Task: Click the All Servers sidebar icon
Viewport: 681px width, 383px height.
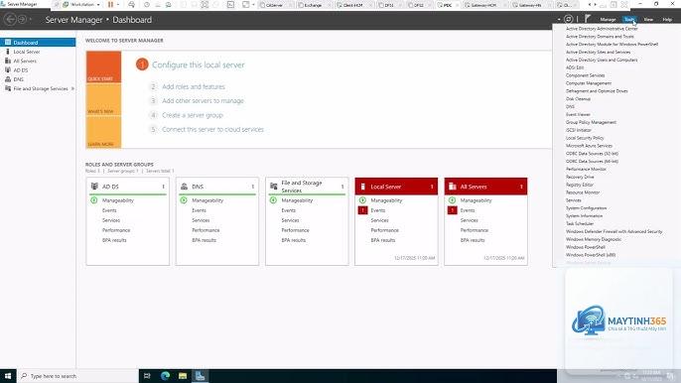Action: (x=8, y=61)
